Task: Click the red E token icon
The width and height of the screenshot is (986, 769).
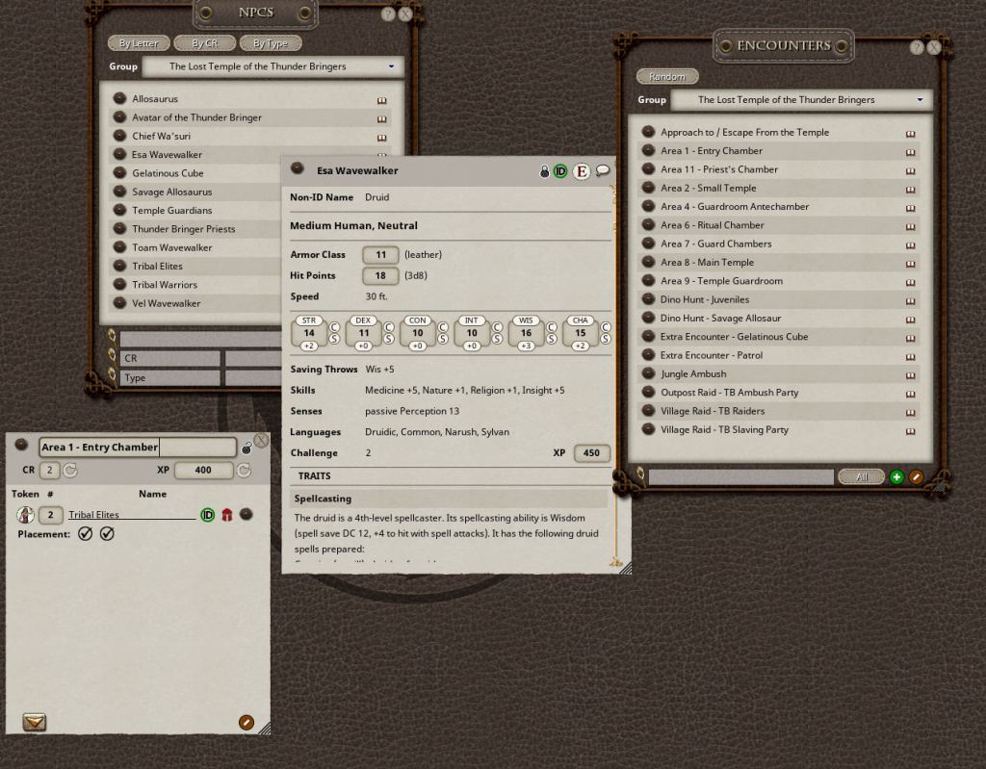Action: point(581,171)
